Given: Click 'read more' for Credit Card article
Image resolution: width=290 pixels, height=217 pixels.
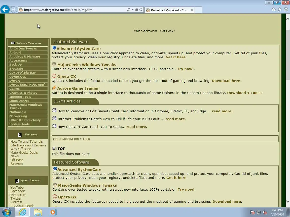Looking at the screenshot, I should 222,111.
